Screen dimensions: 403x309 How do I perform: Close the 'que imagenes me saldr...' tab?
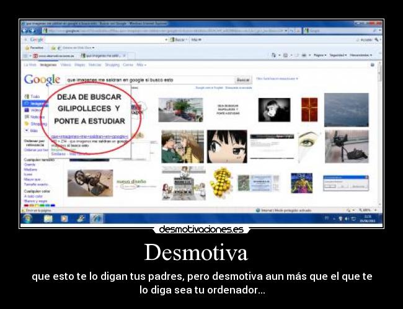pos(124,56)
